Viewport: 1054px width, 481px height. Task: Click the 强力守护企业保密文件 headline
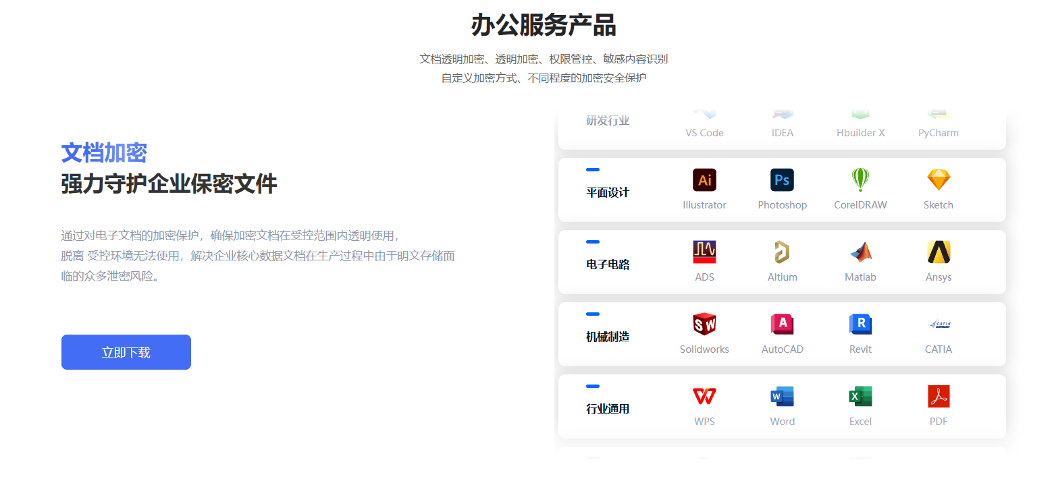tap(169, 183)
